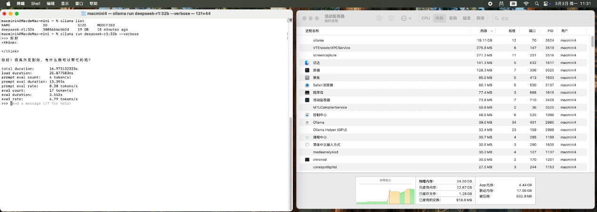
Task: Open the 窗口 menu
Action: 79,3
